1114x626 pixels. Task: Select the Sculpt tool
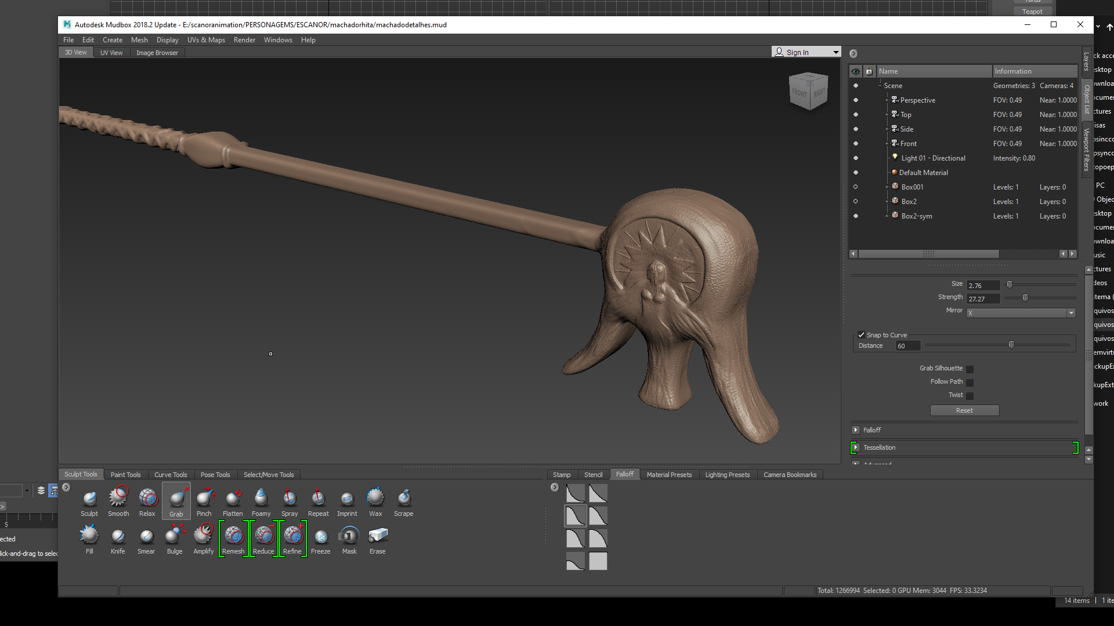click(89, 503)
